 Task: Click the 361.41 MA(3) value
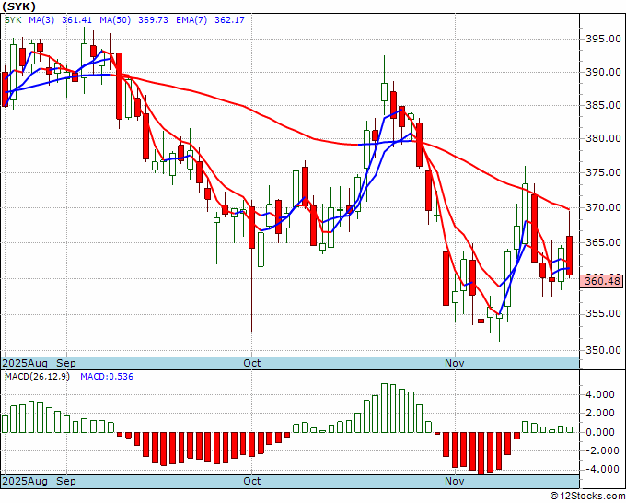[76, 20]
